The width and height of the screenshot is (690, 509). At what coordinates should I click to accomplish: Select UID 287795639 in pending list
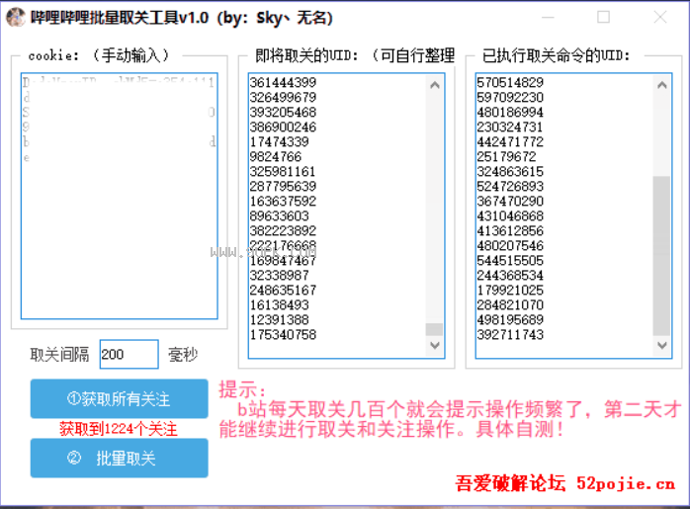point(283,186)
